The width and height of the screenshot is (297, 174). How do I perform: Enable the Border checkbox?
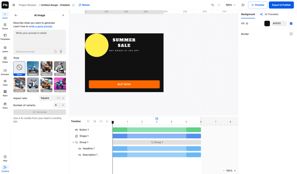click(291, 34)
